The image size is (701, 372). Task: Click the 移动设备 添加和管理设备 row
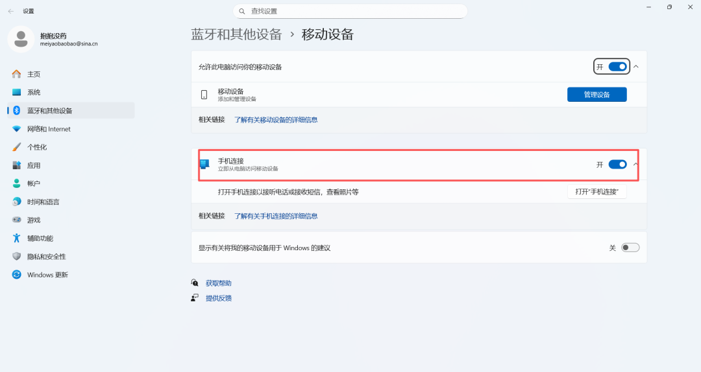pyautogui.click(x=419, y=95)
